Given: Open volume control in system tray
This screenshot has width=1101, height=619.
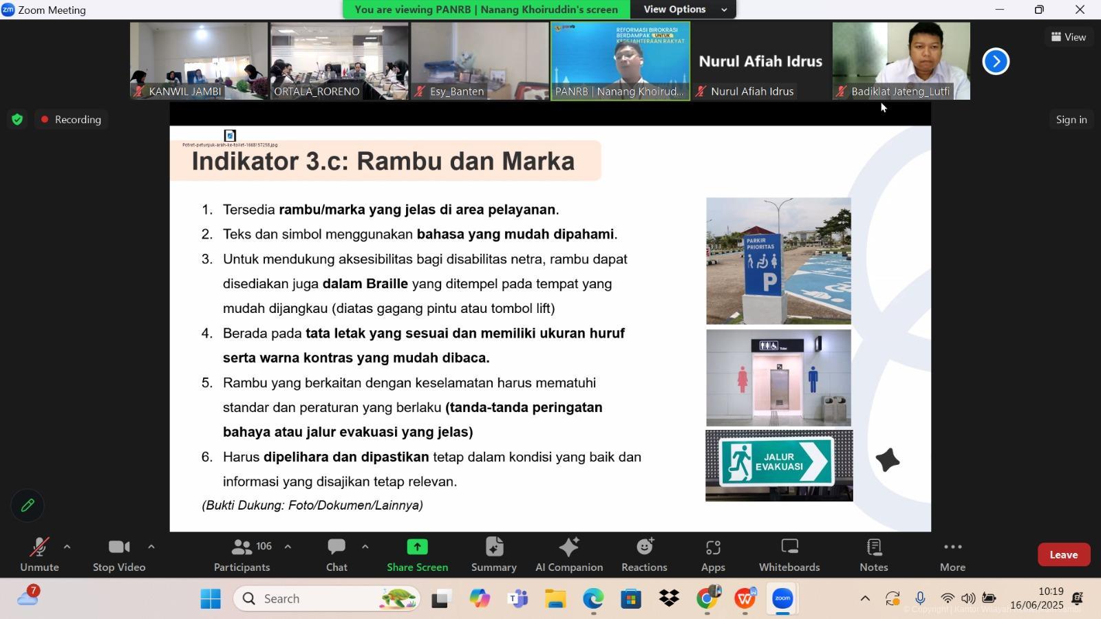Looking at the screenshot, I should pos(968,599).
